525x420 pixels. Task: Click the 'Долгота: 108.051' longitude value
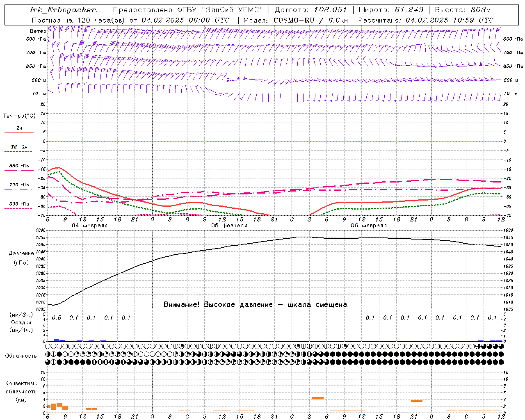pyautogui.click(x=311, y=10)
